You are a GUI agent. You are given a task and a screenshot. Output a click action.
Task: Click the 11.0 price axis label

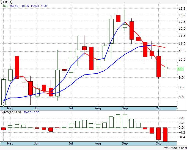pos(182,43)
